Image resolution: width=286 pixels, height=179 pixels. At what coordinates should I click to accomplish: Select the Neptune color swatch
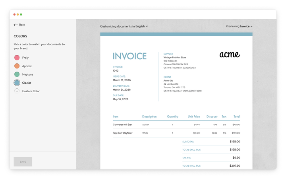17,74
